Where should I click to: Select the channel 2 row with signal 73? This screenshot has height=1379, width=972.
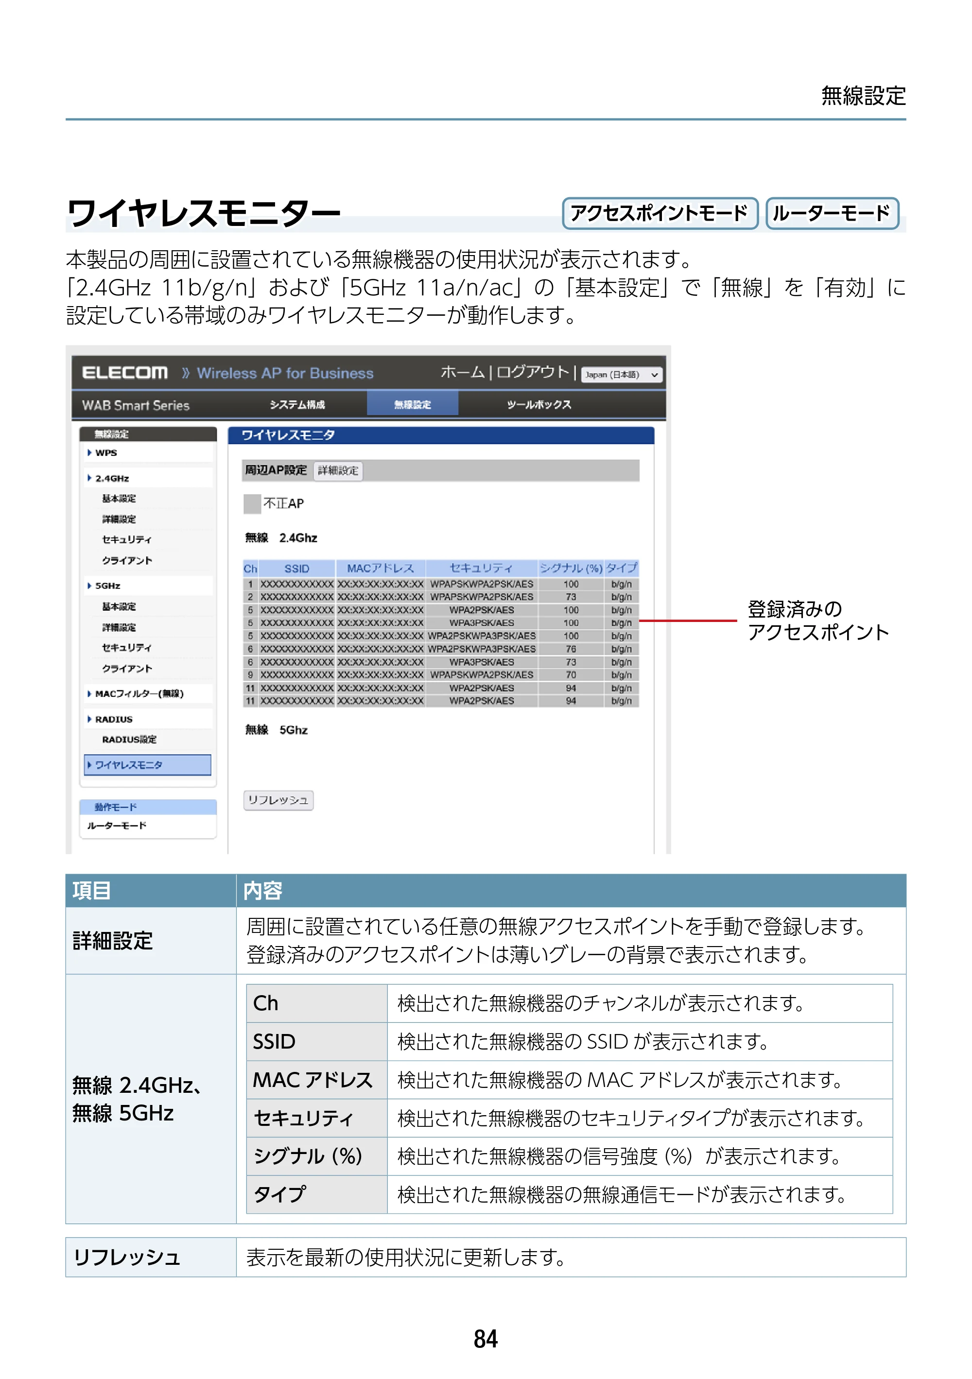click(x=440, y=597)
